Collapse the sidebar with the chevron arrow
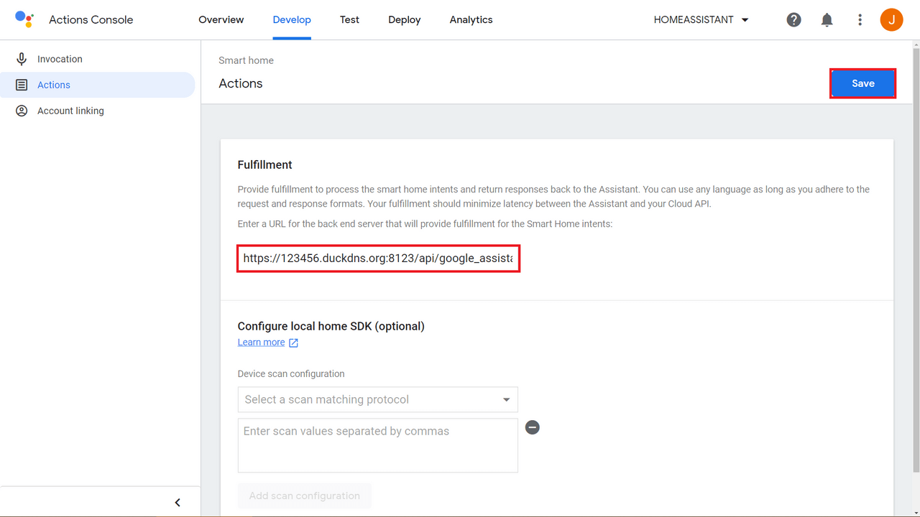The image size is (920, 517). [x=178, y=503]
